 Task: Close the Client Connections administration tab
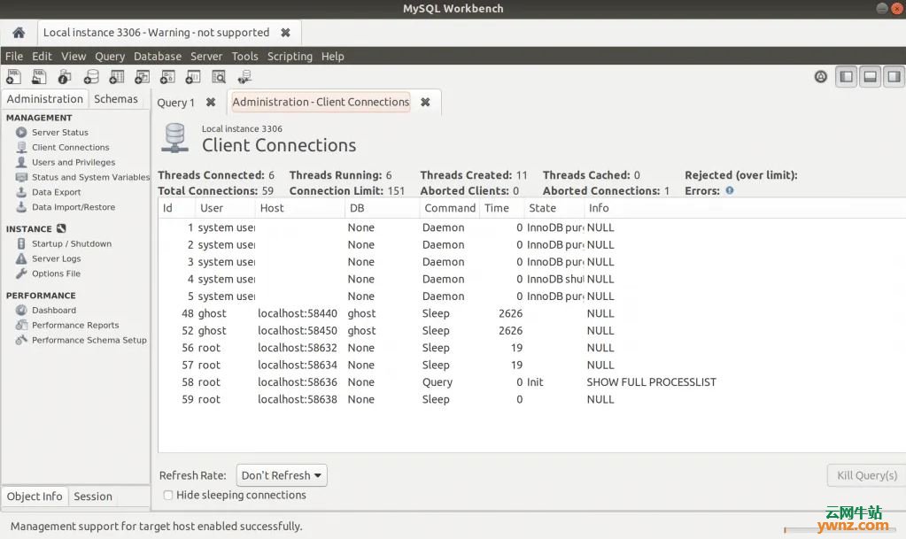(425, 102)
